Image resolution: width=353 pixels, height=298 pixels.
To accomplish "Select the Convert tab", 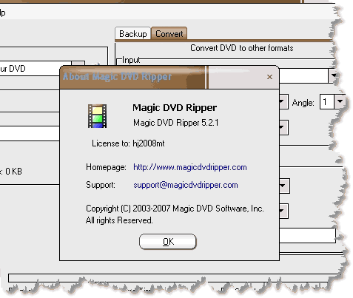I will tap(169, 33).
